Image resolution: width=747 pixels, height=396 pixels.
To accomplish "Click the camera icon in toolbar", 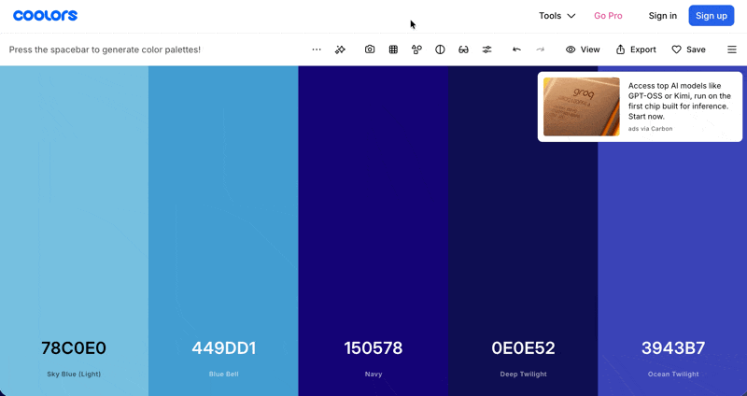I will (x=370, y=49).
